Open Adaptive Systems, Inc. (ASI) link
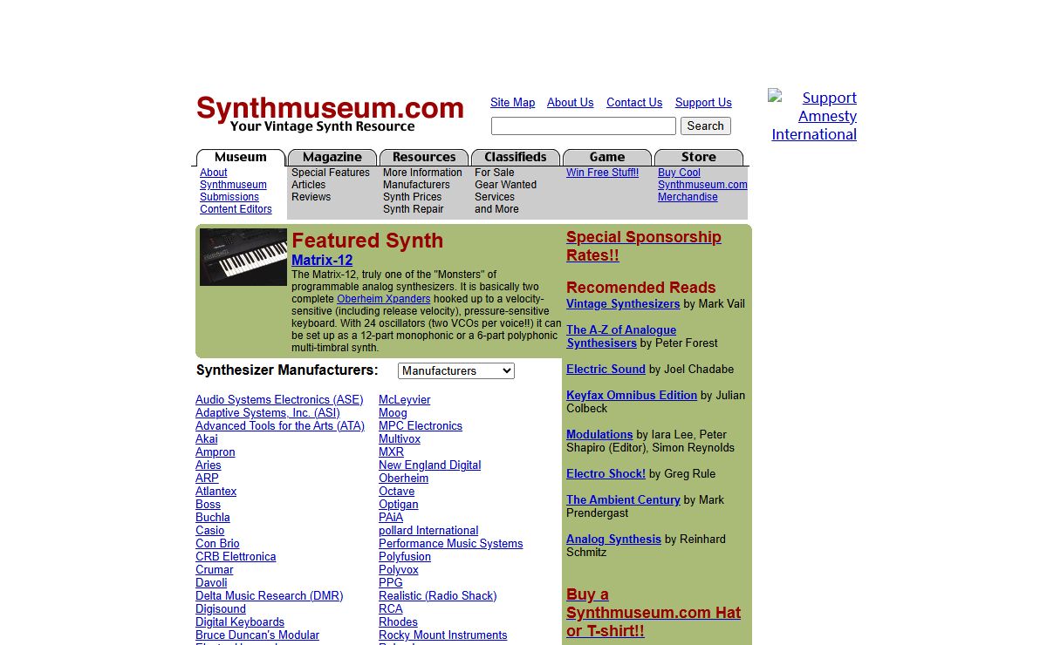 click(x=268, y=413)
